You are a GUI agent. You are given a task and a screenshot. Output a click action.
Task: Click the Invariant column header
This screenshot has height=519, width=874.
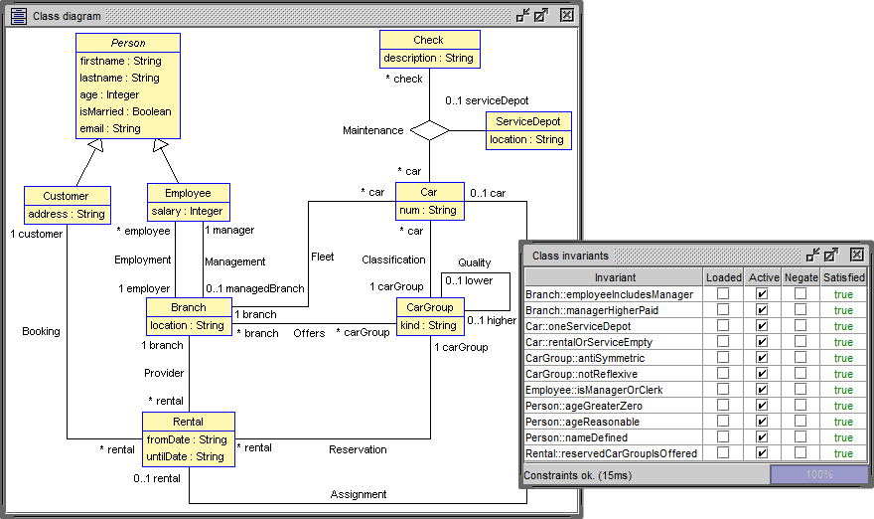[x=614, y=277]
